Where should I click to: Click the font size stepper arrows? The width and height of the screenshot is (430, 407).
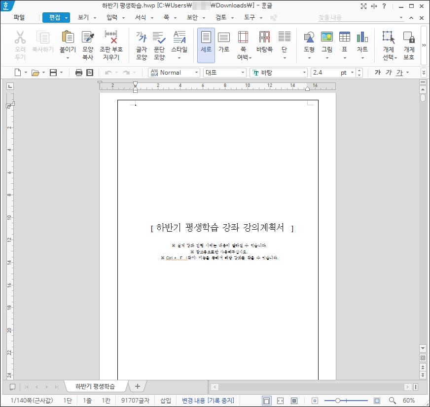click(359, 73)
